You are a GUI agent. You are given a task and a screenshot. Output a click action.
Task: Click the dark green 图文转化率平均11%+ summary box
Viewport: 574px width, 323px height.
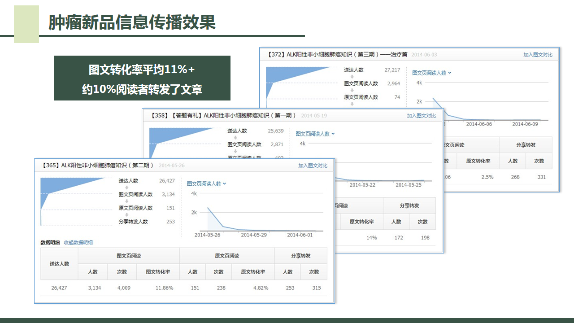coord(142,78)
